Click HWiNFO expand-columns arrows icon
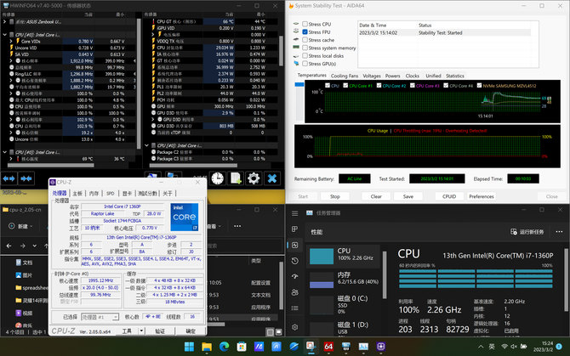This screenshot has height=356, width=570. click(x=9, y=178)
